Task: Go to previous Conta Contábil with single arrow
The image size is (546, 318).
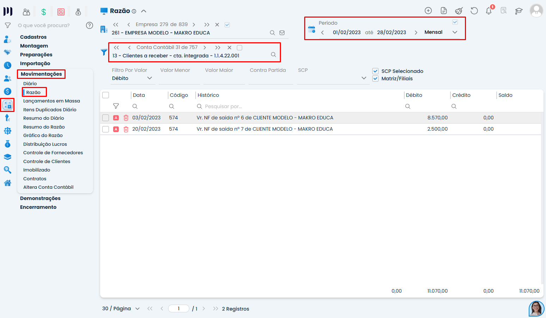Action: pyautogui.click(x=129, y=48)
